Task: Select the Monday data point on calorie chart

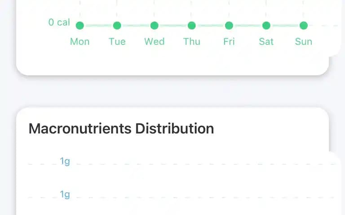Action: (80, 26)
